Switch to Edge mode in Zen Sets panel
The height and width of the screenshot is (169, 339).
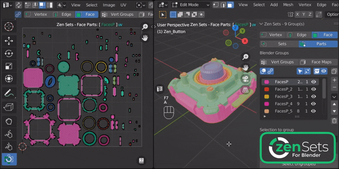point(298,35)
